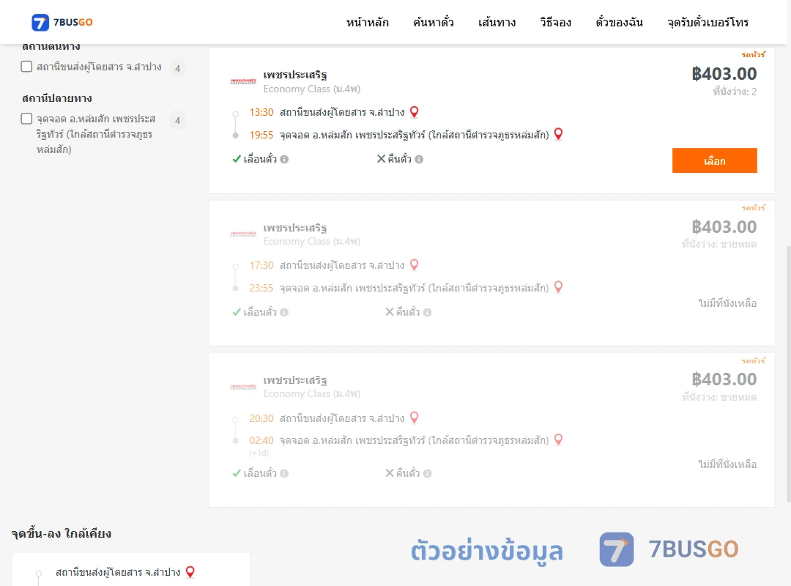The height and width of the screenshot is (586, 791).
Task: Open info icon next to คืนตั๋ว in first trip
Action: (x=419, y=160)
